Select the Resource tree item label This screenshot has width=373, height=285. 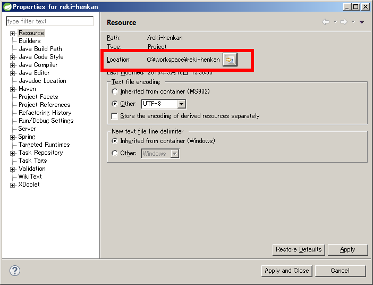point(31,33)
